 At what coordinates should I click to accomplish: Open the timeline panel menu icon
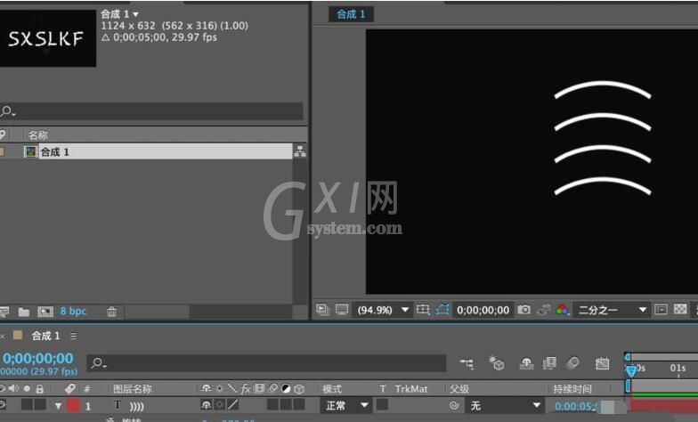point(73,337)
